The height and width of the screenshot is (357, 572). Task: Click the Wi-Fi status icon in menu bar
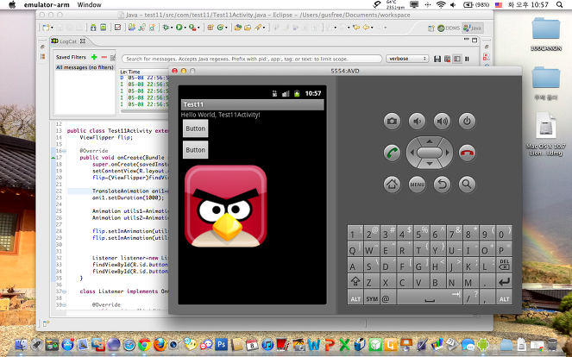(441, 4)
